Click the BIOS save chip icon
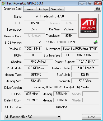 [x=96, y=42]
